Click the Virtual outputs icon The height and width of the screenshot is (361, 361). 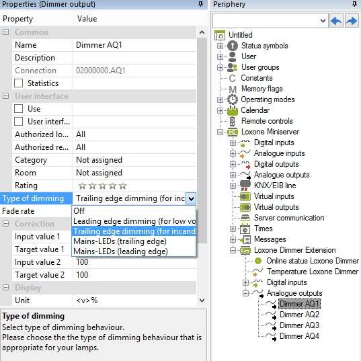[245, 207]
